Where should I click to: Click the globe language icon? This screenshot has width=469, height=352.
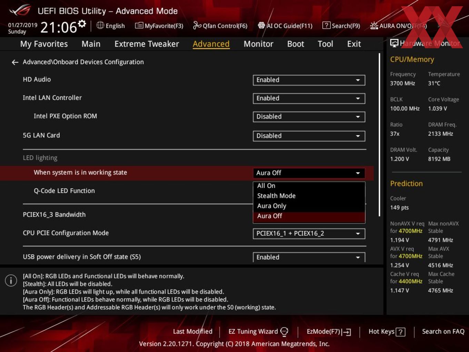pos(100,25)
